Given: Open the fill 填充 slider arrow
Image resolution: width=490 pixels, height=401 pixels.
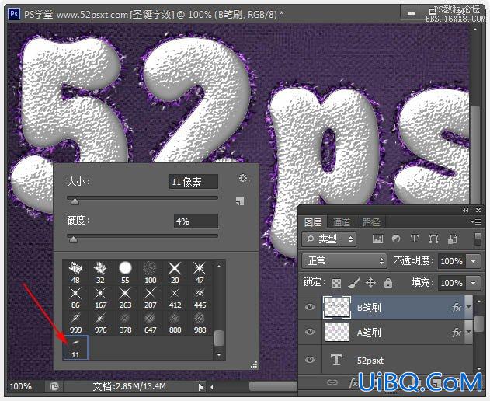Looking at the screenshot, I should pyautogui.click(x=474, y=283).
